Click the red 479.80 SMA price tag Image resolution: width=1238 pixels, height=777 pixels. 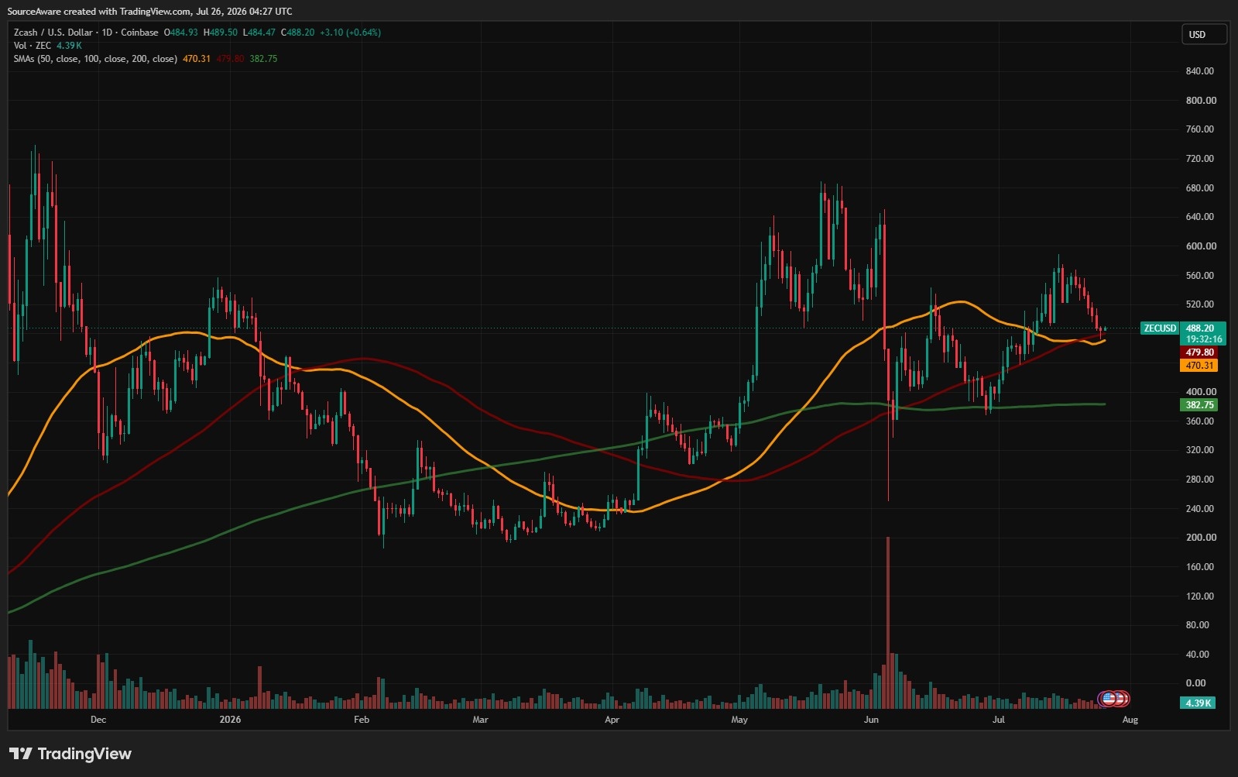coord(1199,352)
